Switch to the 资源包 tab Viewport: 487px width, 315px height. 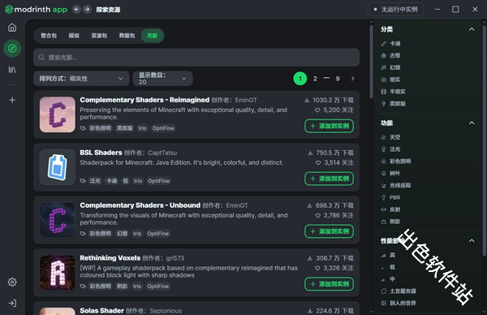tap(99, 36)
